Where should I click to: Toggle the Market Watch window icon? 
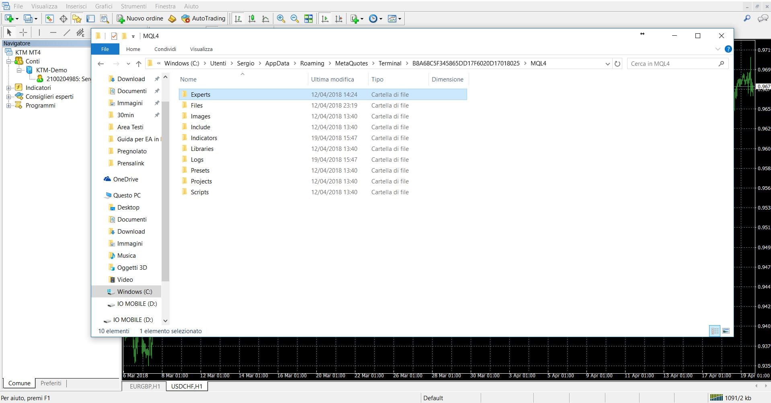49,18
